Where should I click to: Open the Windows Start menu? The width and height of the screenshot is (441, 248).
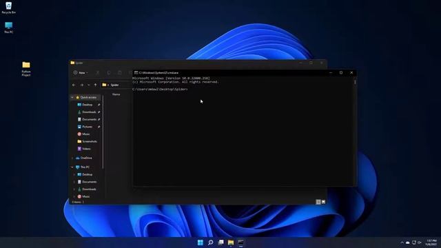click(x=201, y=242)
